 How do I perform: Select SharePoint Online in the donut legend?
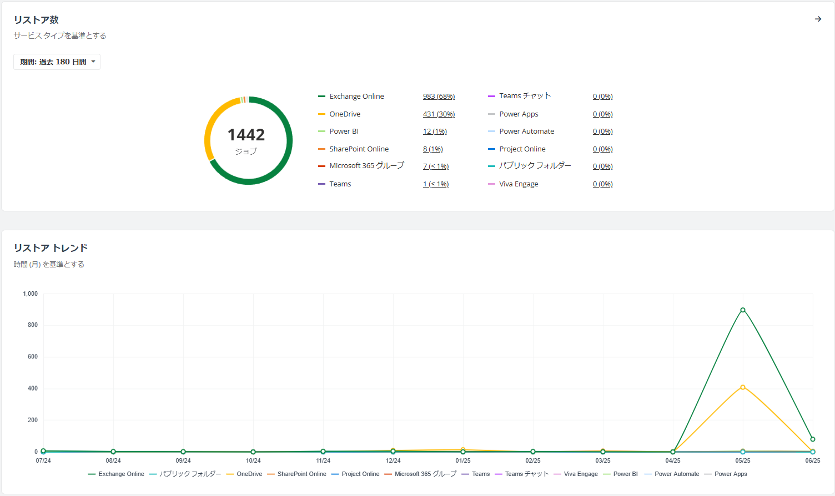pyautogui.click(x=353, y=149)
